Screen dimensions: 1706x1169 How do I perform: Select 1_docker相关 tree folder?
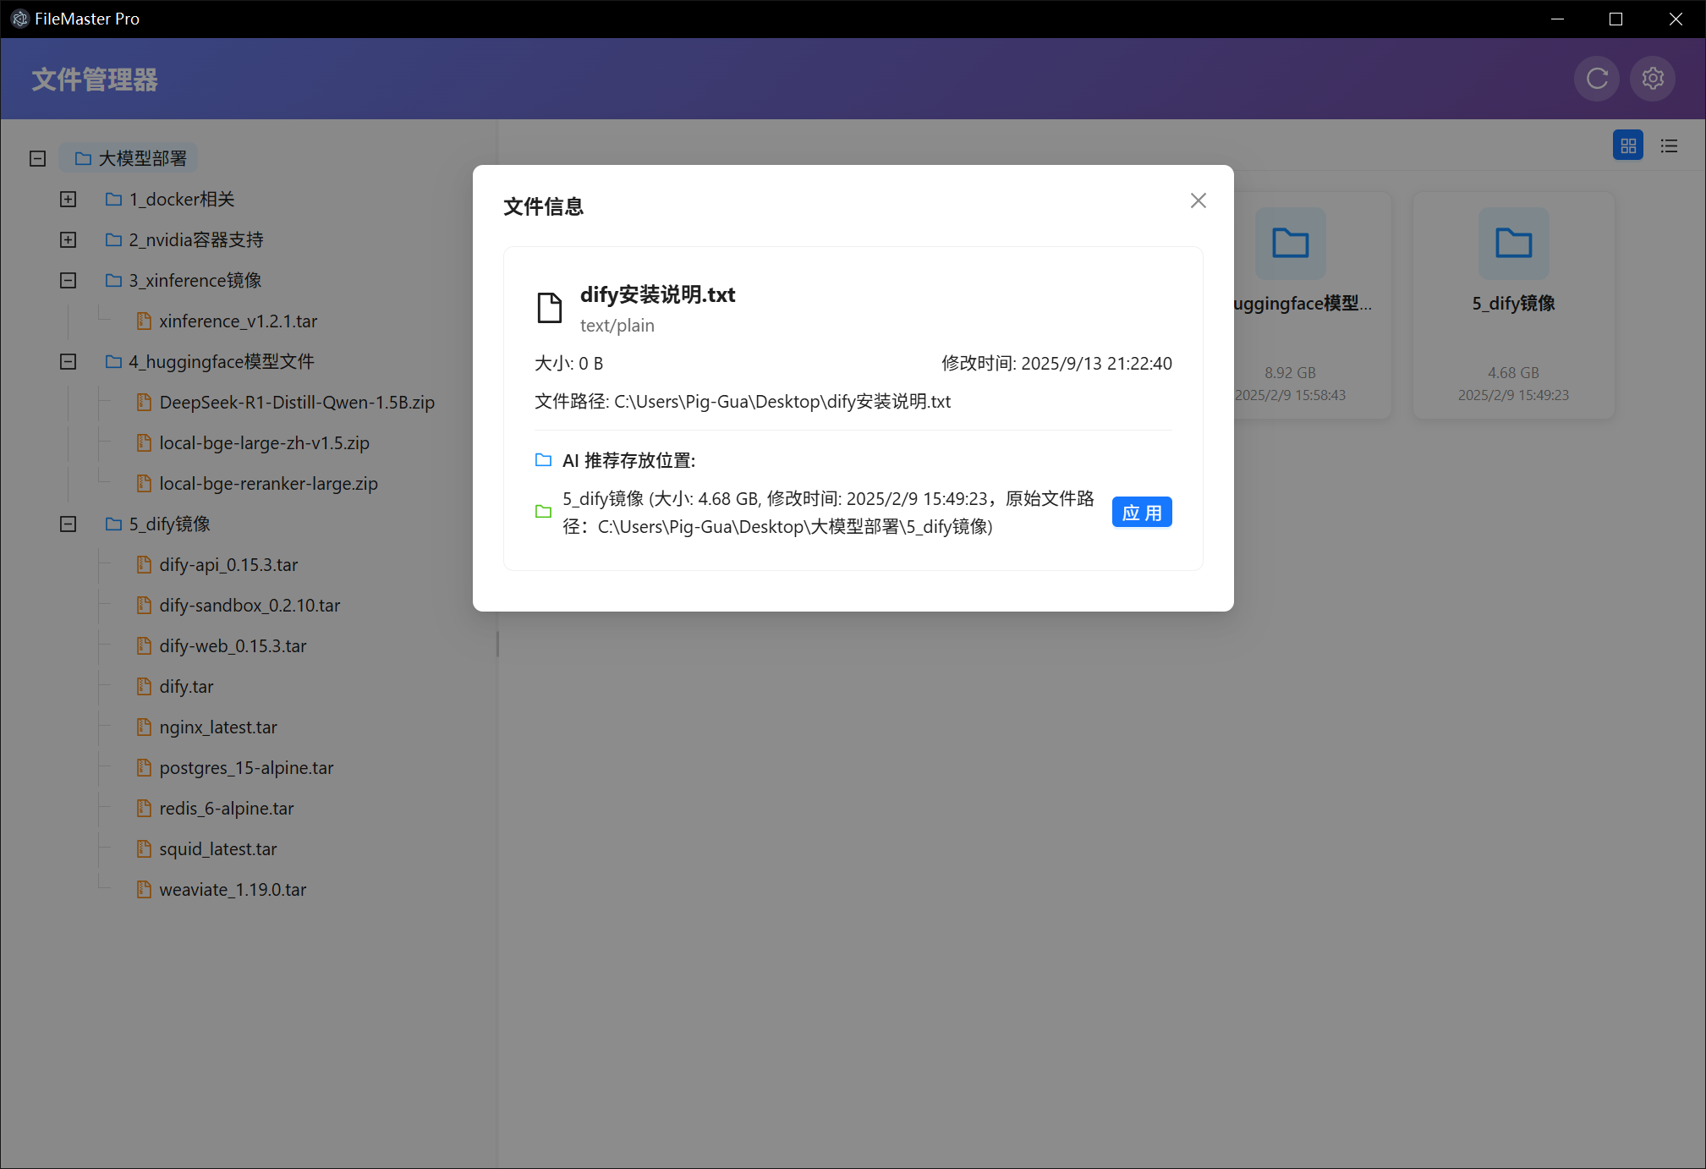169,199
